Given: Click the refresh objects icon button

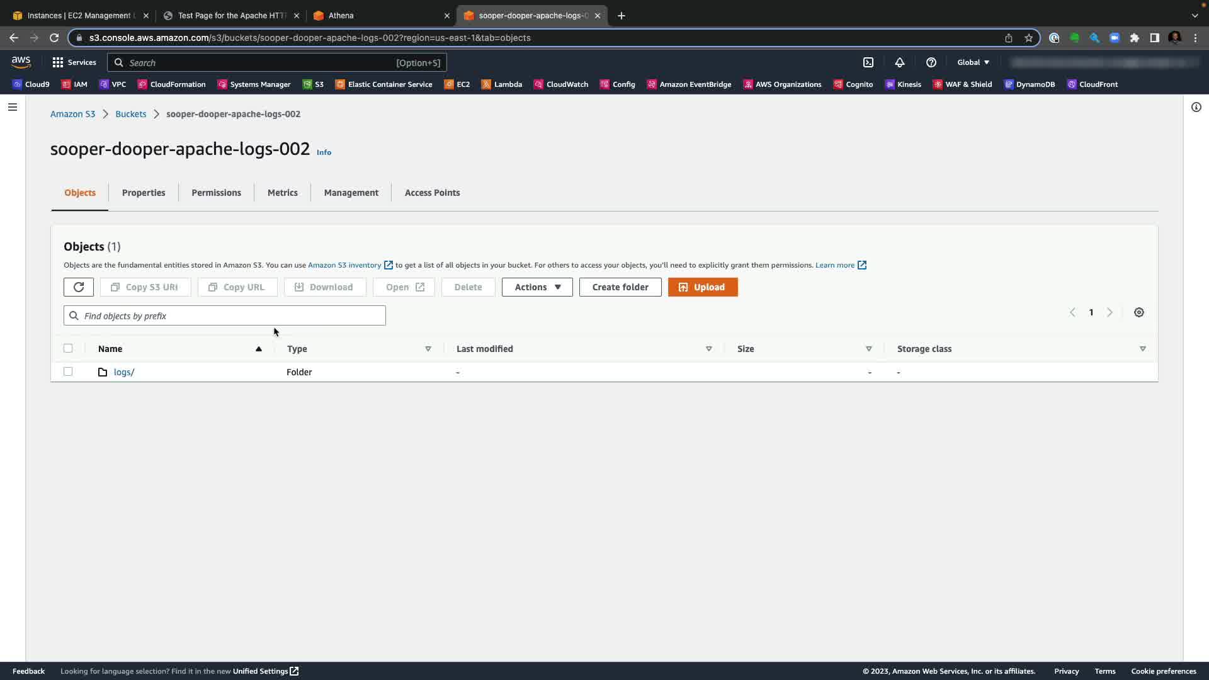Looking at the screenshot, I should click(x=79, y=287).
